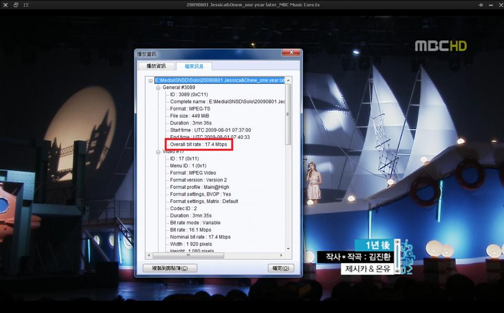Collapse the E:\Media file root node
Image resolution: width=504 pixels, height=313 pixels.
[x=151, y=81]
